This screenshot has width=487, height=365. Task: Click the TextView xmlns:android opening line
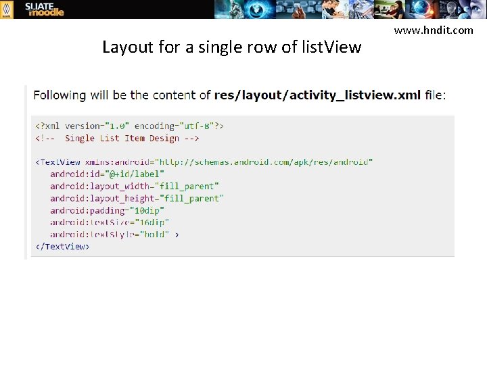(204, 162)
